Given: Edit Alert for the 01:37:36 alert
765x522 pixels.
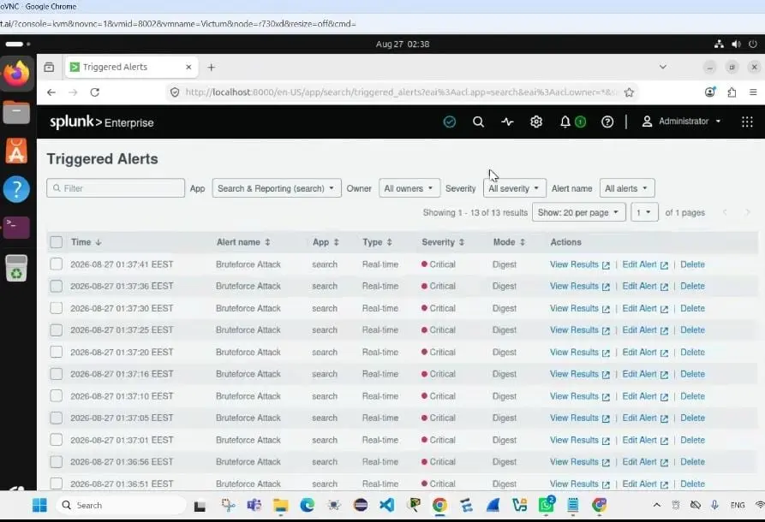Looking at the screenshot, I should pyautogui.click(x=645, y=286).
